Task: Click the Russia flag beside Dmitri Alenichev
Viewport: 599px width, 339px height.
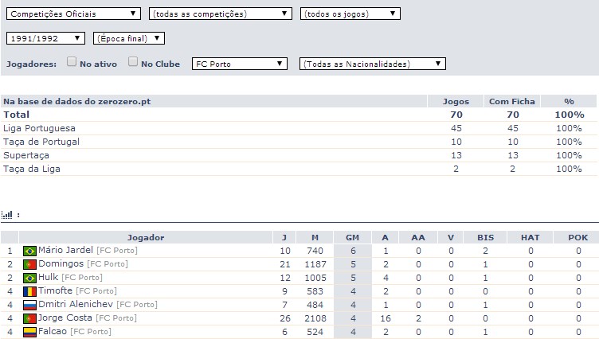Action: [30, 305]
